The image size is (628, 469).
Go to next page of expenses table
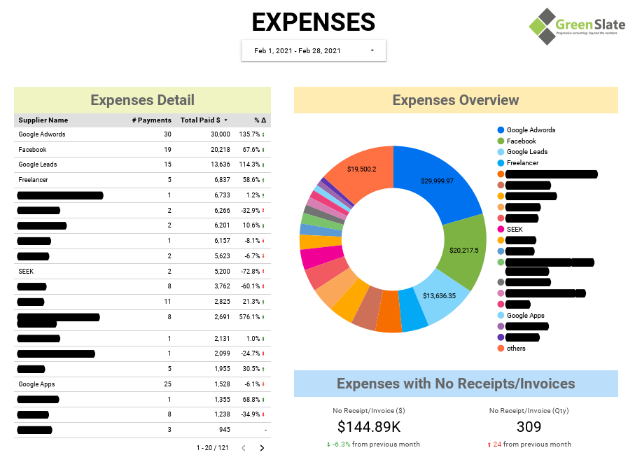[x=262, y=448]
